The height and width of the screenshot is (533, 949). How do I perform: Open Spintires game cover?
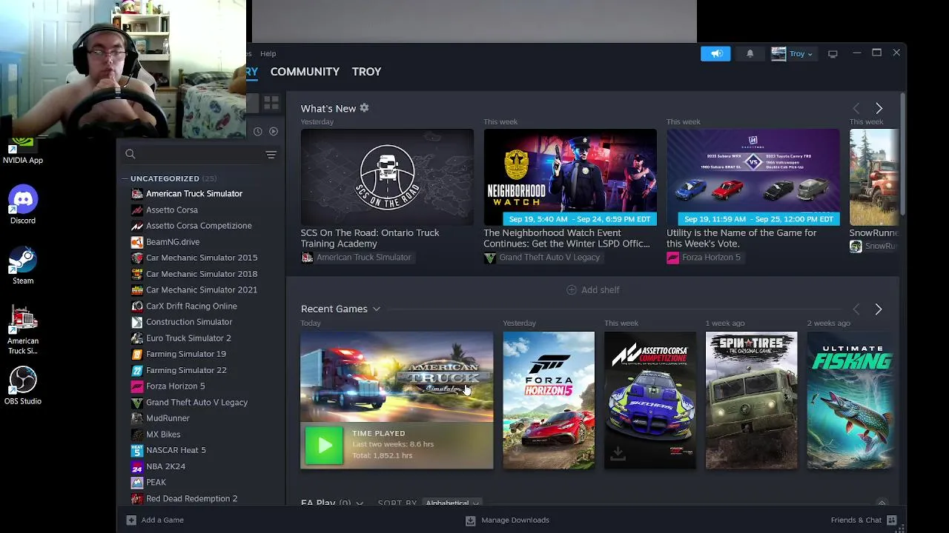click(x=751, y=400)
